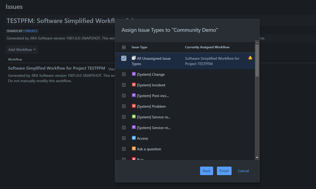Click the purple [System] Post-incident icon
This screenshot has height=189, width=316.
[133, 96]
